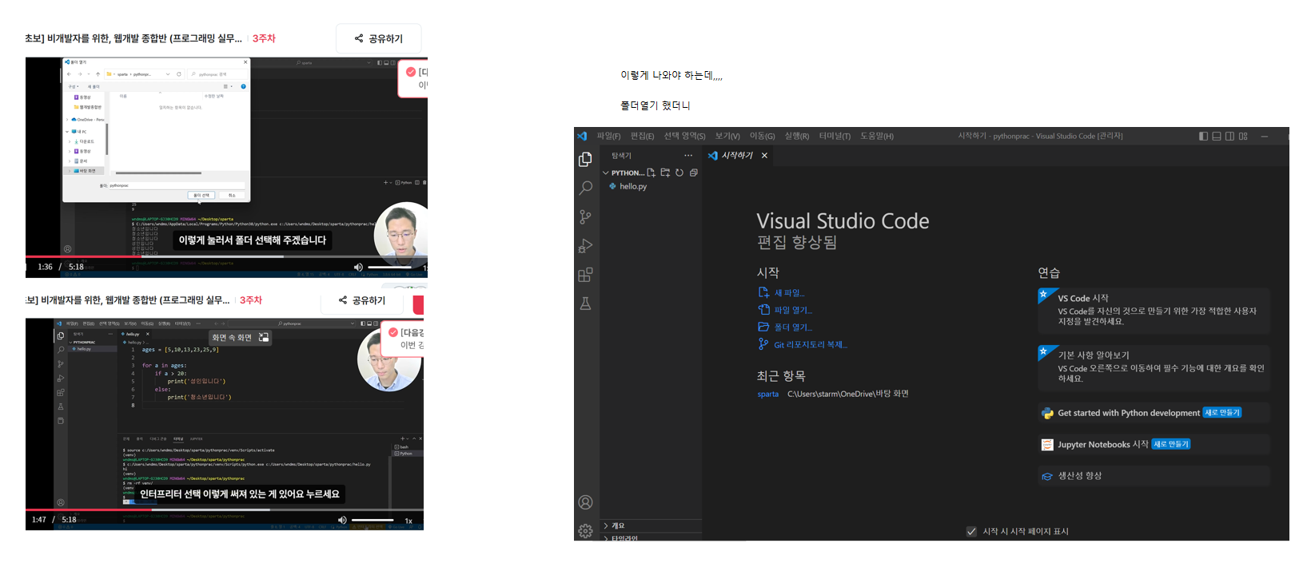Open the 1x playback speed menu on second video
The width and height of the screenshot is (1311, 587).
tap(408, 521)
